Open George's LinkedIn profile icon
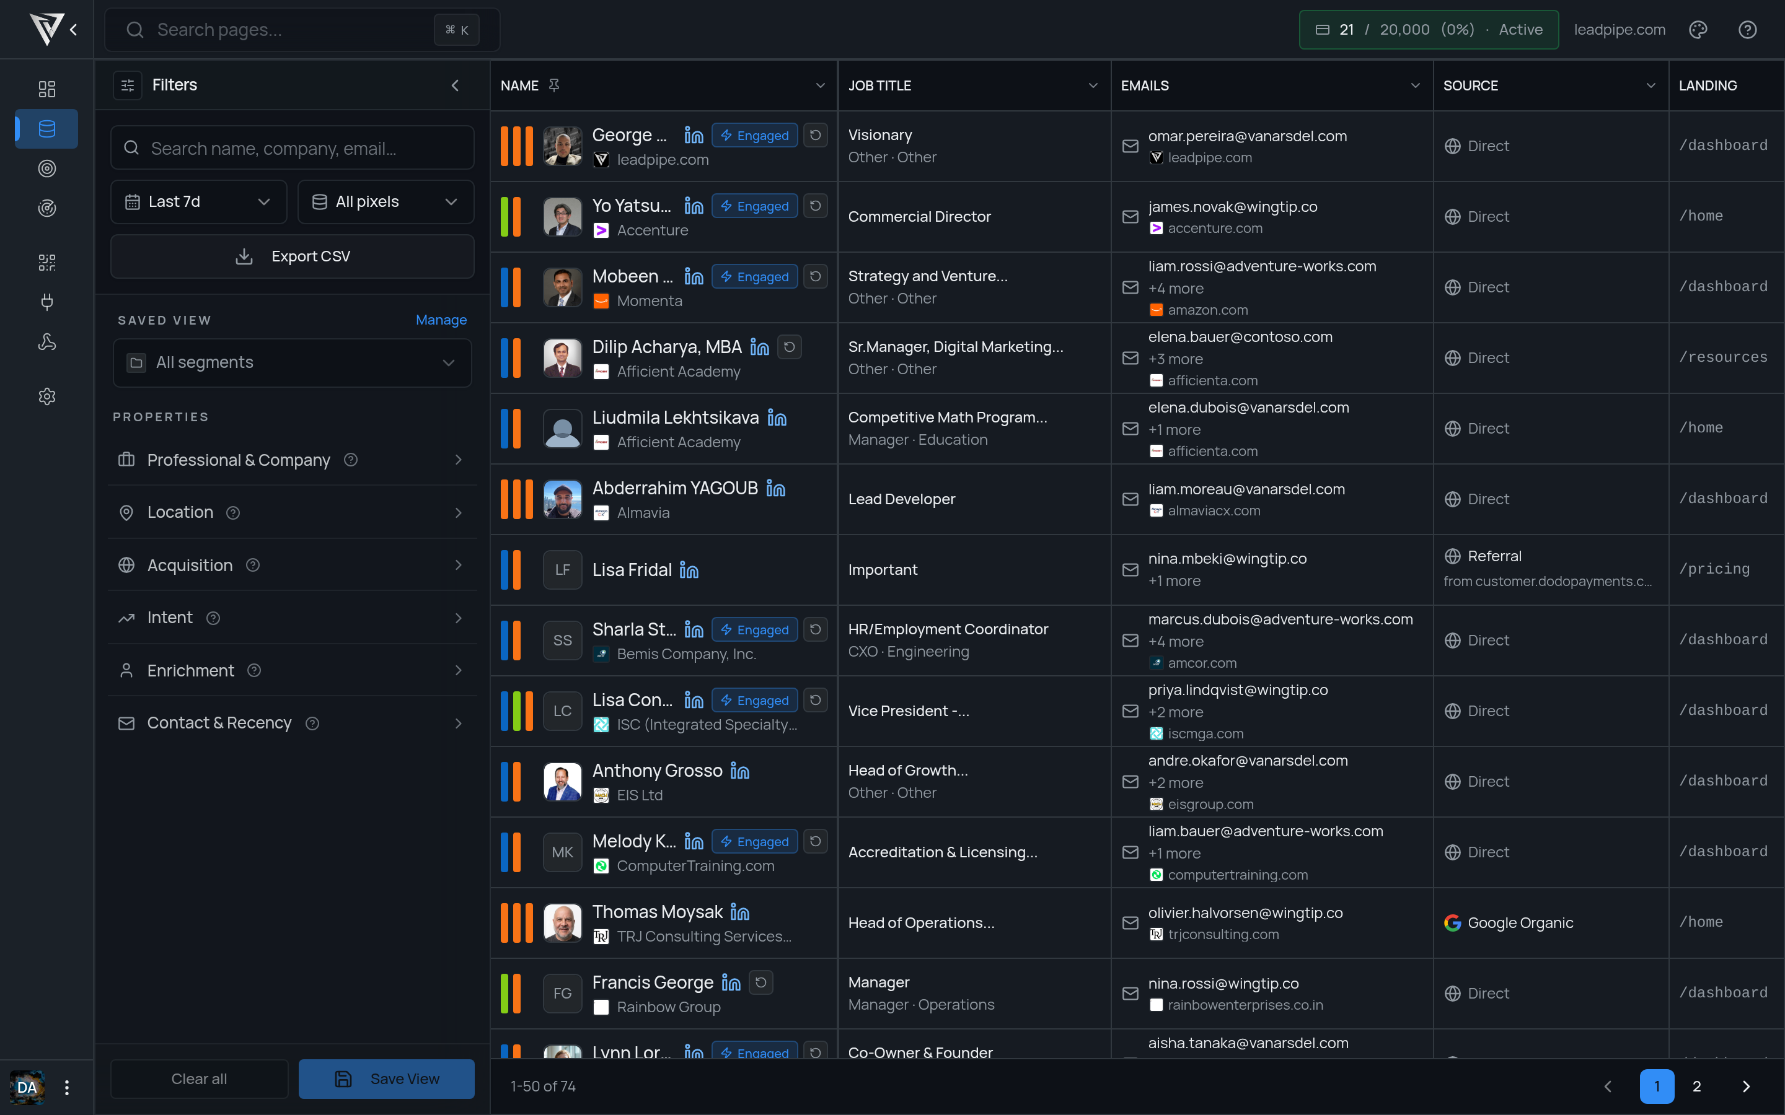This screenshot has height=1115, width=1785. 694,136
